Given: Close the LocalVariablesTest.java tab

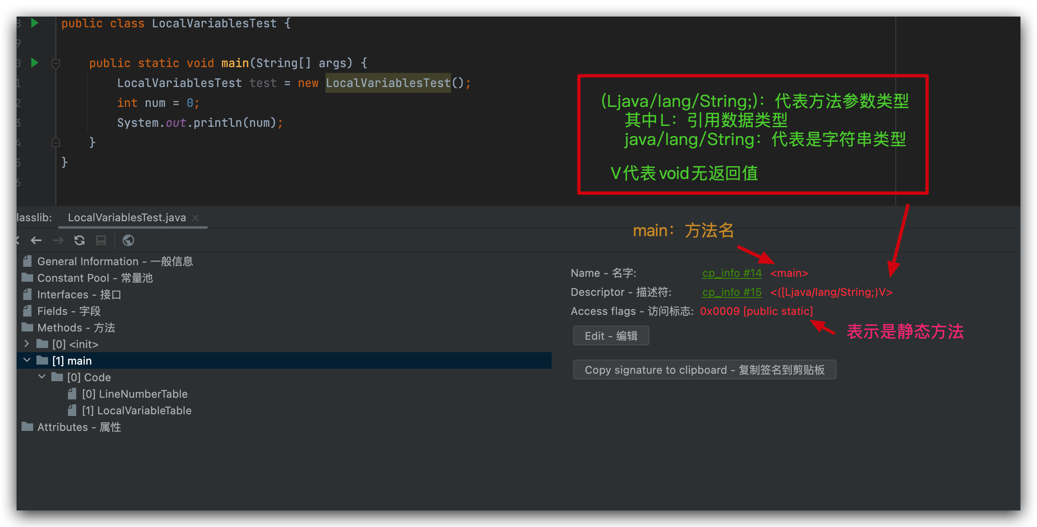Looking at the screenshot, I should click(196, 218).
